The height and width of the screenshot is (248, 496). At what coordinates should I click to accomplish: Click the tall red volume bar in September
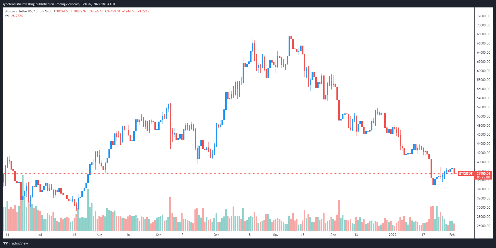(x=170, y=214)
